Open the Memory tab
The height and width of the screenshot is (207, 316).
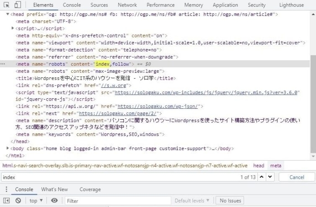[x=194, y=5]
